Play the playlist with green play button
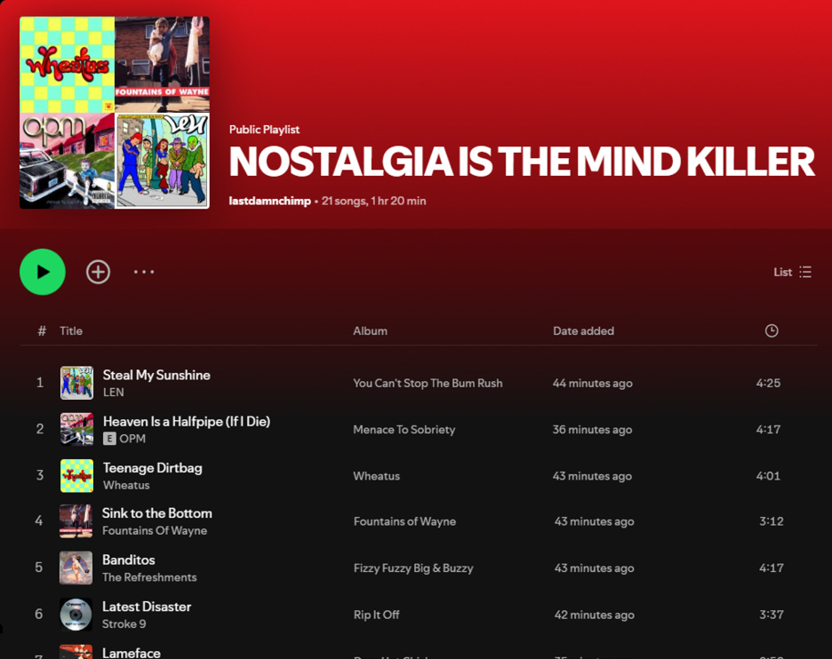Image resolution: width=832 pixels, height=659 pixels. pyautogui.click(x=43, y=272)
